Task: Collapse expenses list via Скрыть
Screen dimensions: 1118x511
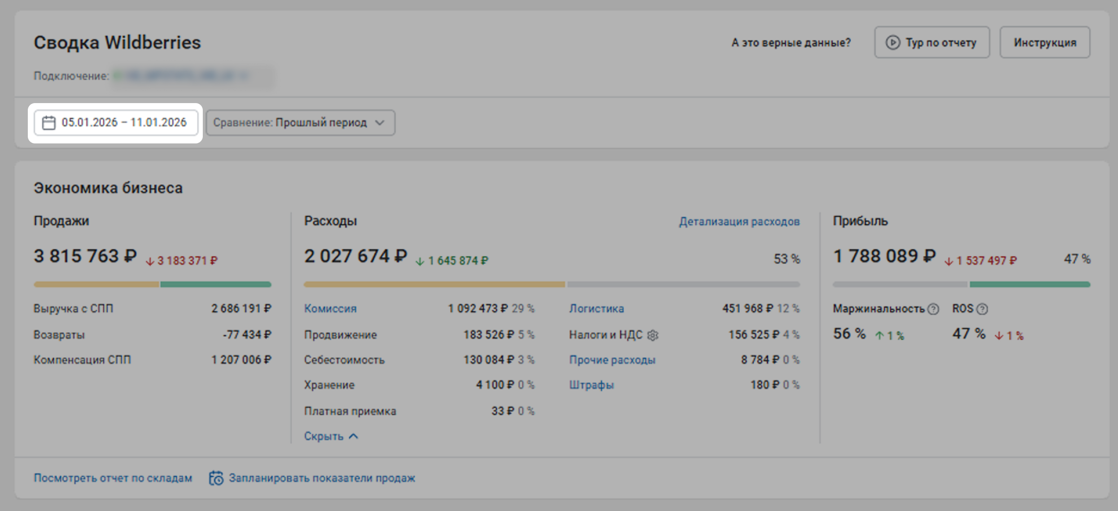Action: coord(324,436)
